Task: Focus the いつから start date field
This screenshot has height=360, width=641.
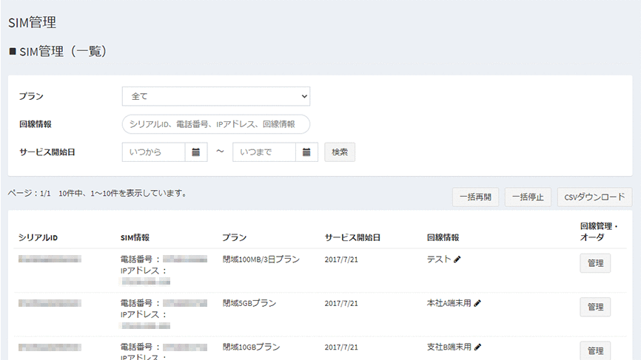Action: click(153, 152)
